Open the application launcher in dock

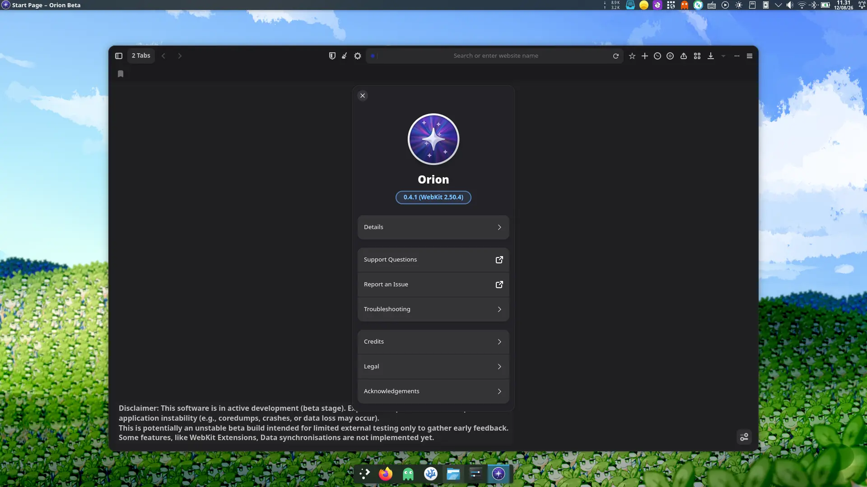click(x=364, y=474)
